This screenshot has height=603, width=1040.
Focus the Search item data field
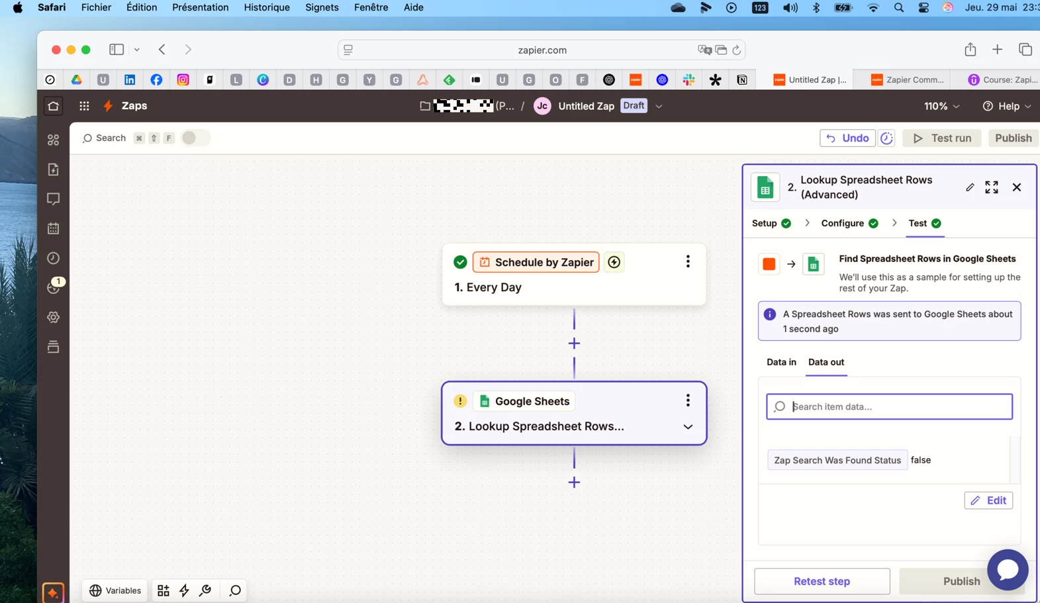point(889,406)
